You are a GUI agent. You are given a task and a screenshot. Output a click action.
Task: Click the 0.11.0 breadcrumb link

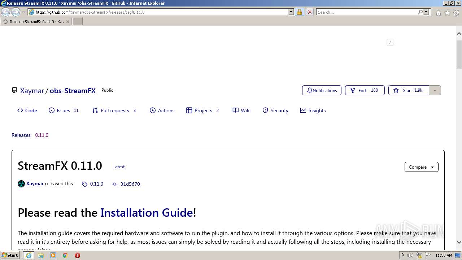click(42, 135)
